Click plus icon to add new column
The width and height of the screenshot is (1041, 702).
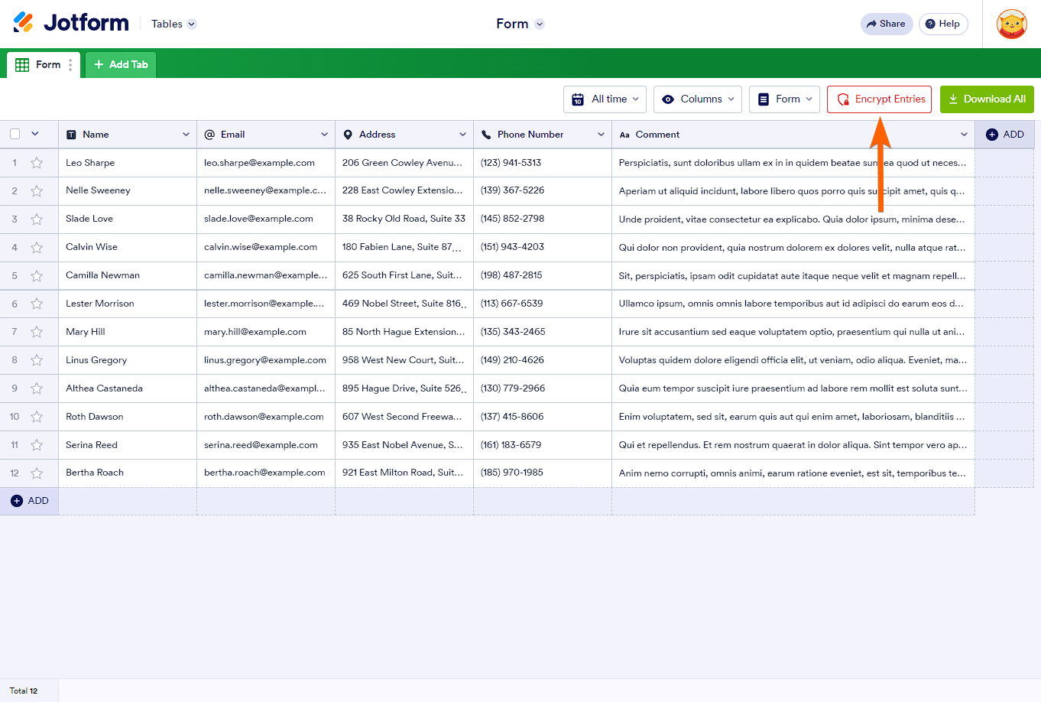[x=992, y=135]
